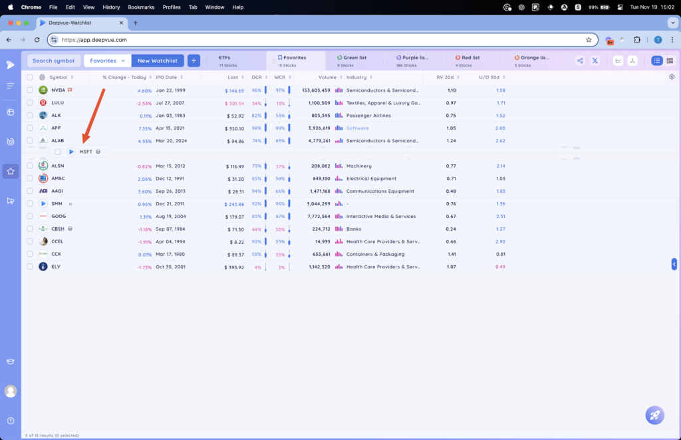Expand the right side panel arrow

pos(674,264)
